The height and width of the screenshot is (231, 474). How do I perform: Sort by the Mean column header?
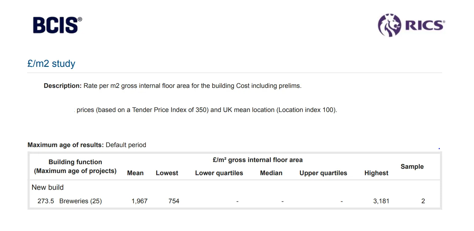click(135, 173)
